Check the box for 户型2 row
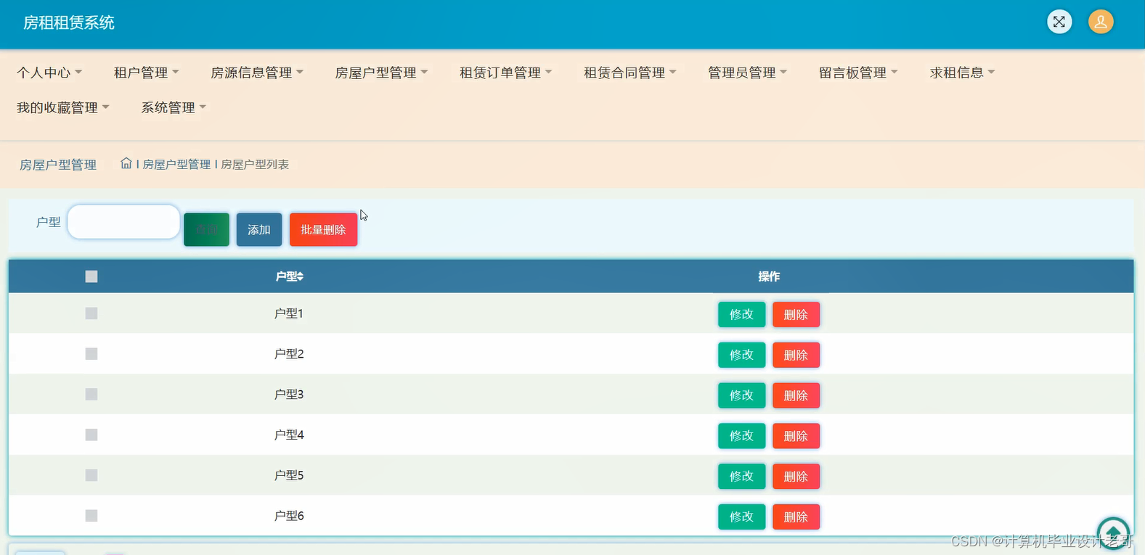This screenshot has height=555, width=1145. click(x=91, y=354)
